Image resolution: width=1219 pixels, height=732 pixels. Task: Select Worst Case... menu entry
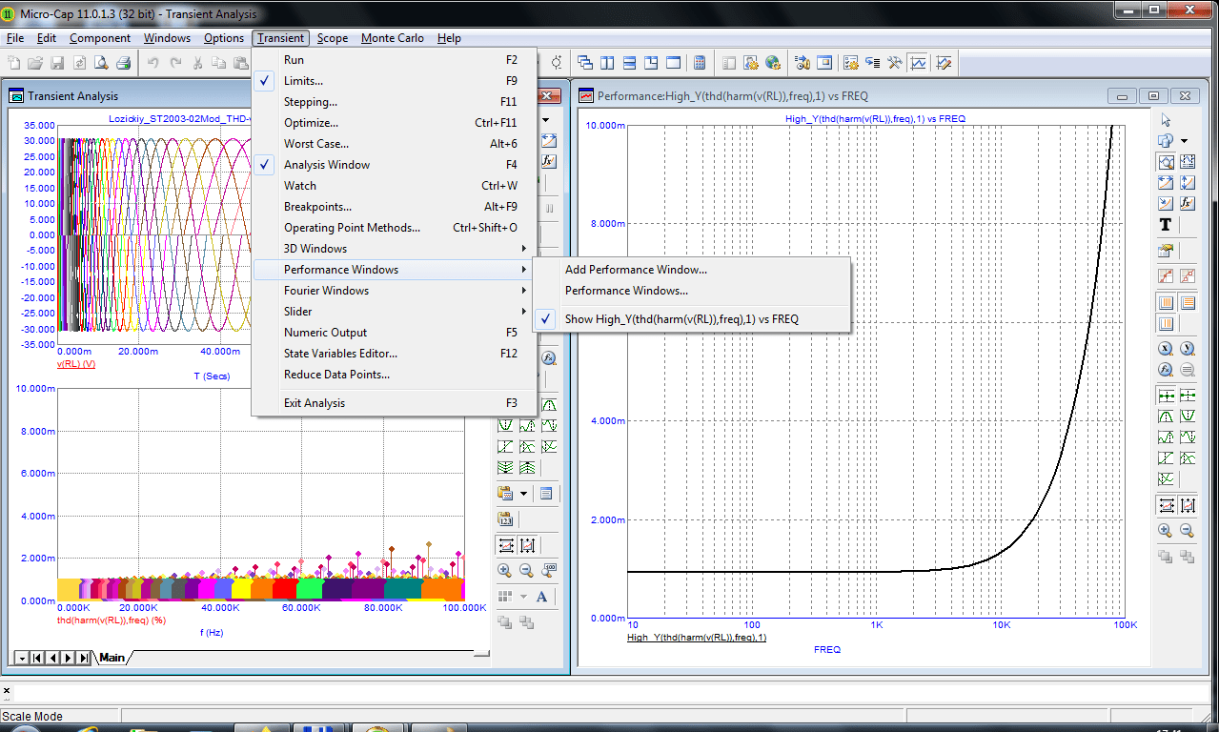coord(395,144)
